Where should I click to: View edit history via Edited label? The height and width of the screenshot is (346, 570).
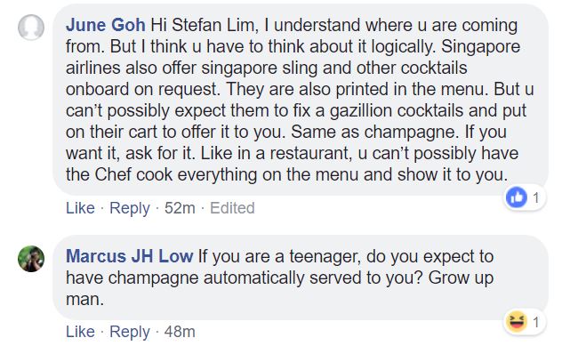[232, 208]
